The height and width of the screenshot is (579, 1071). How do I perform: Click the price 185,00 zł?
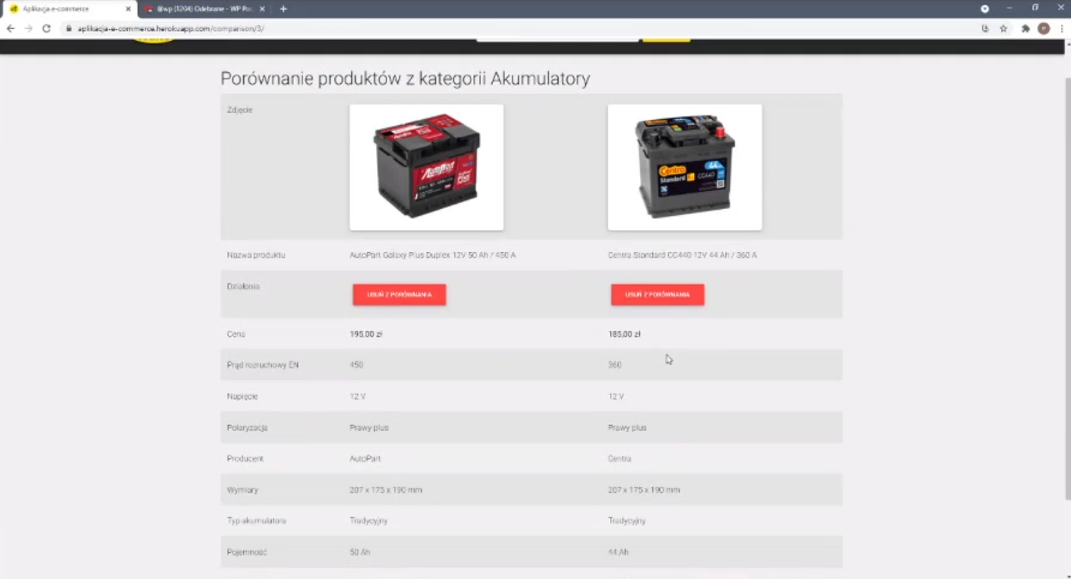pyautogui.click(x=624, y=334)
